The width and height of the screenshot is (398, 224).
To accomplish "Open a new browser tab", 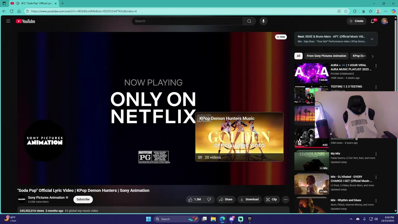I will [62, 3].
